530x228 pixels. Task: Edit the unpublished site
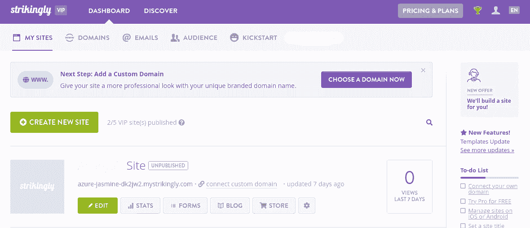(97, 206)
